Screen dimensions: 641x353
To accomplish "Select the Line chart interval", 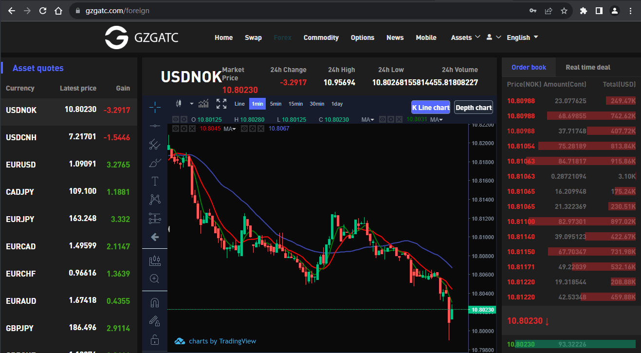I will click(x=239, y=104).
